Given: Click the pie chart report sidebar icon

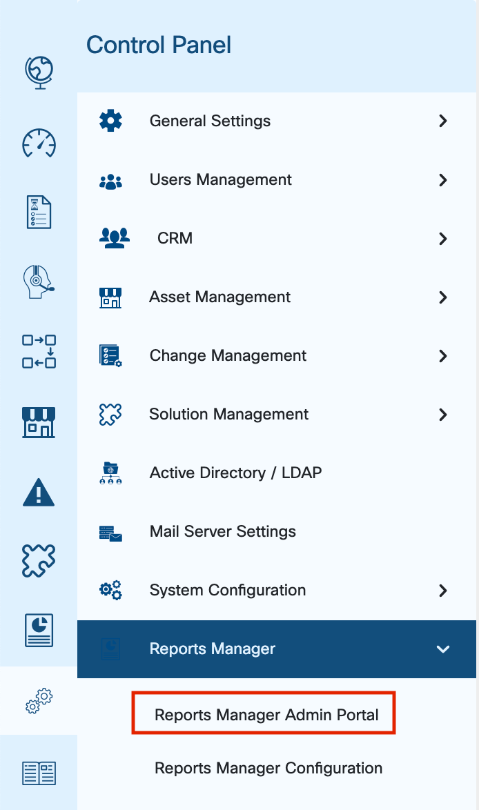Looking at the screenshot, I should pos(39,630).
